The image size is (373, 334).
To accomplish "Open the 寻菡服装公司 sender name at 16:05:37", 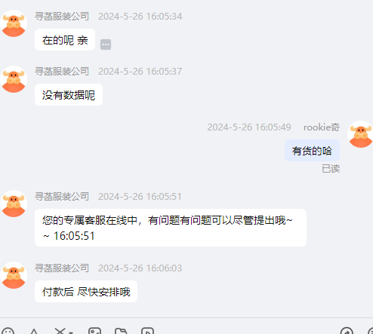I will coord(62,72).
